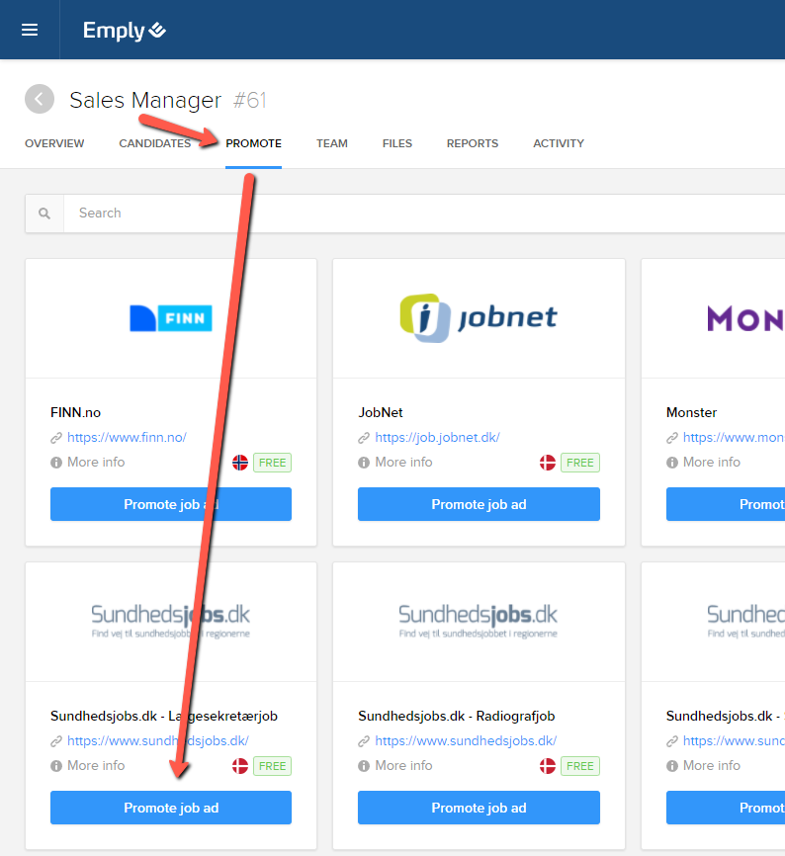The width and height of the screenshot is (785, 856).
Task: Click More info on JobNet card
Action: coord(403,463)
